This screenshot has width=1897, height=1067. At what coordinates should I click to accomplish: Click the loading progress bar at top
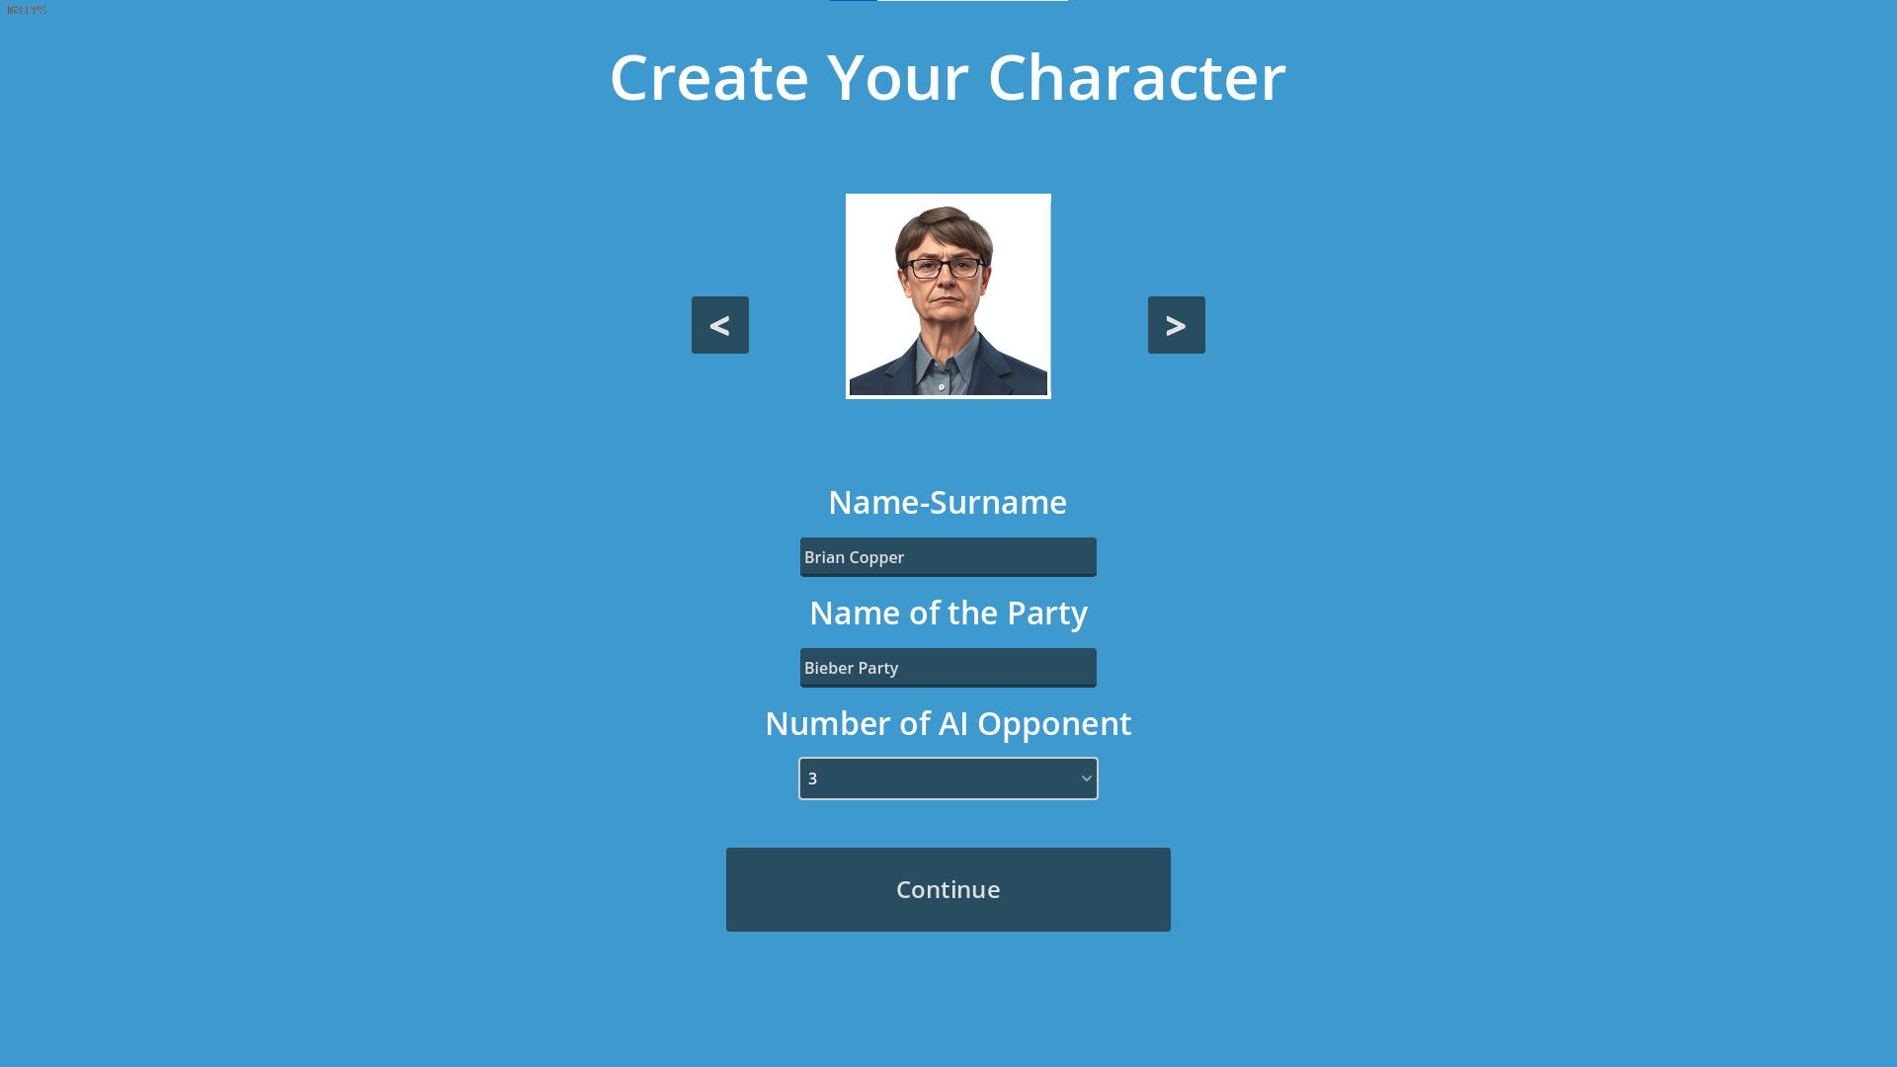point(948,1)
